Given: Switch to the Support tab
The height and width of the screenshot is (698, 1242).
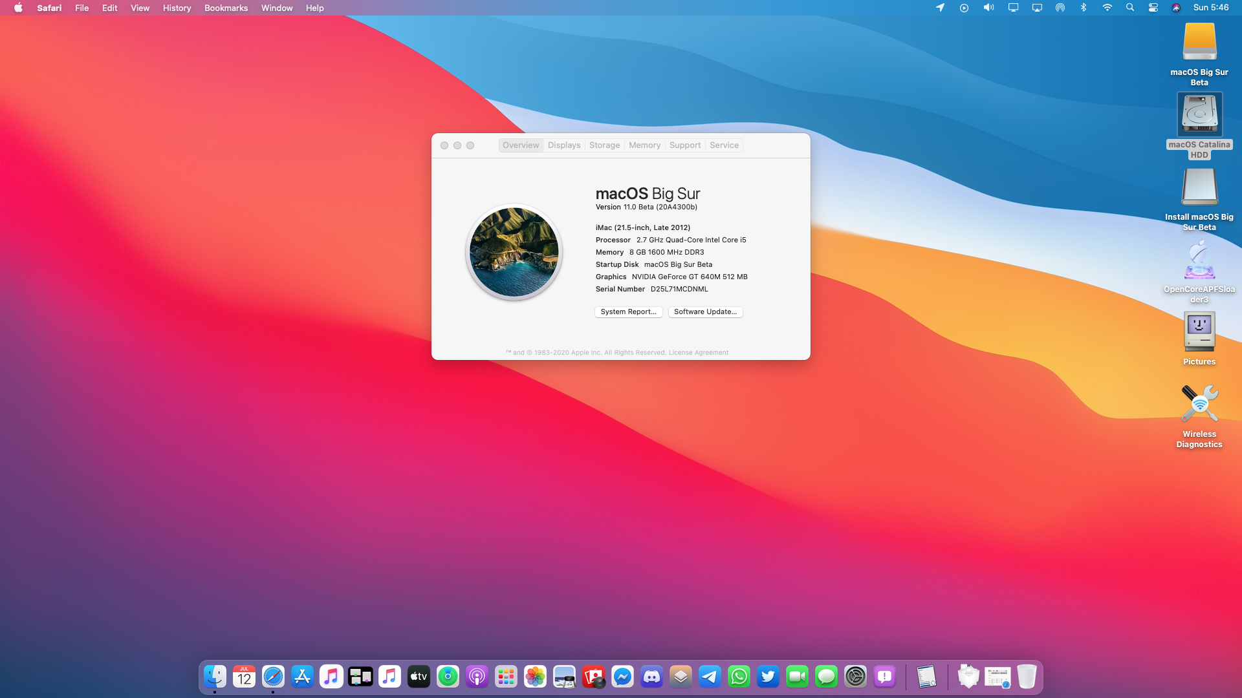Looking at the screenshot, I should pos(685,145).
